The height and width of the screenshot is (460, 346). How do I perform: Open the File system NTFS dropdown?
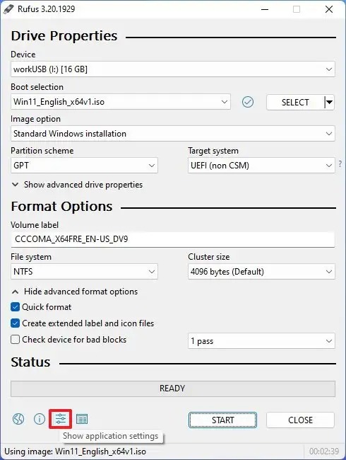(84, 272)
